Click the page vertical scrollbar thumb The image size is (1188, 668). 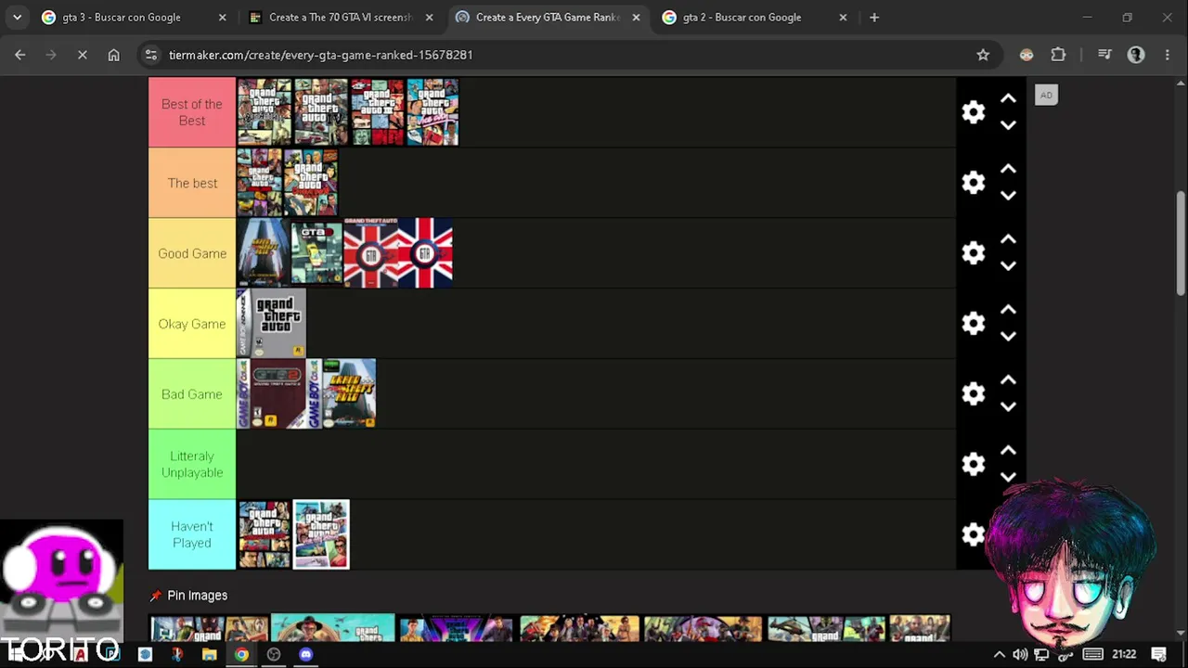[1181, 243]
